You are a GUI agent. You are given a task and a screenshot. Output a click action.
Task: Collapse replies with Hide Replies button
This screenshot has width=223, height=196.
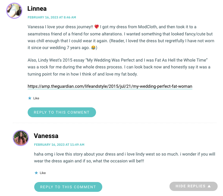194,186
